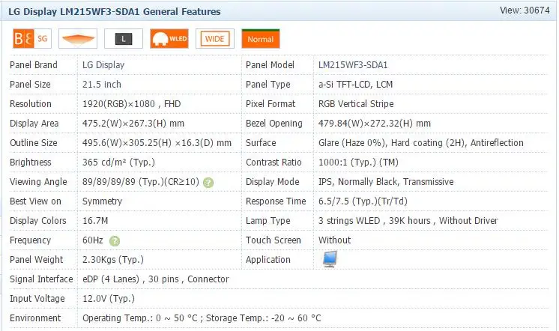The height and width of the screenshot is (331, 559).
Task: Click the 16.7M display colors value
Action: (95, 221)
